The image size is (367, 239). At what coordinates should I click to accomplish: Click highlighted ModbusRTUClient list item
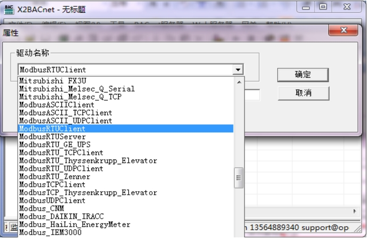pos(126,129)
